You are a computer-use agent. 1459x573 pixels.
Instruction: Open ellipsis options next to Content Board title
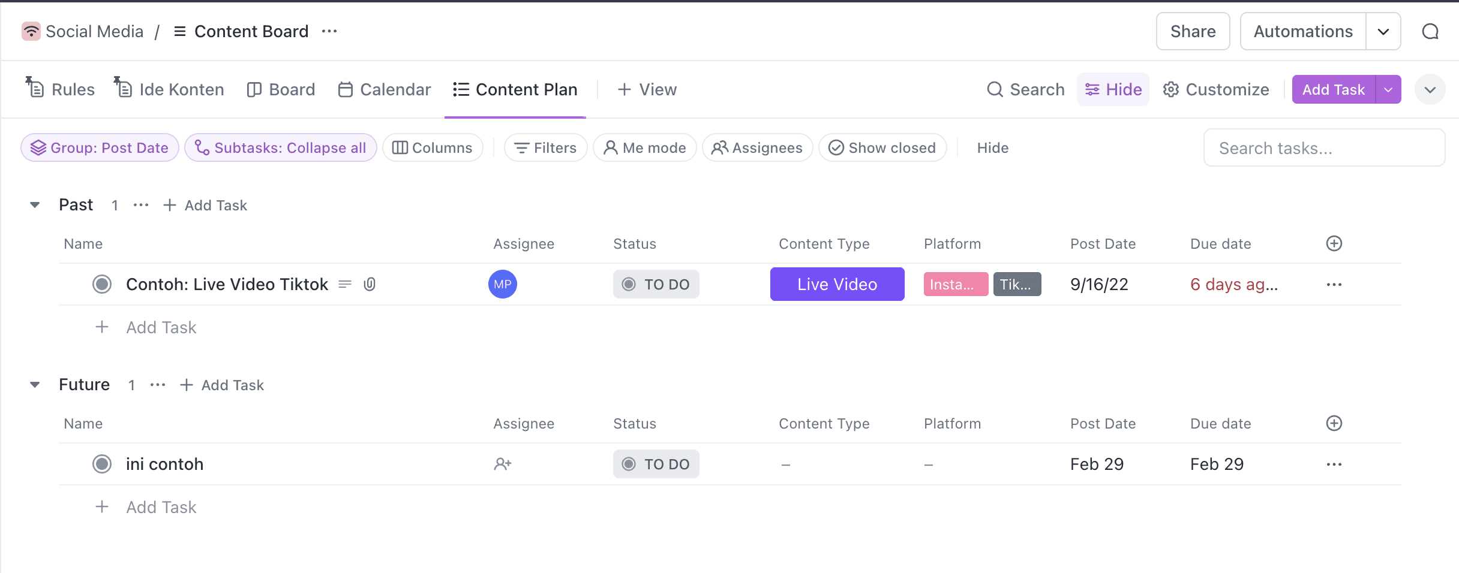329,31
